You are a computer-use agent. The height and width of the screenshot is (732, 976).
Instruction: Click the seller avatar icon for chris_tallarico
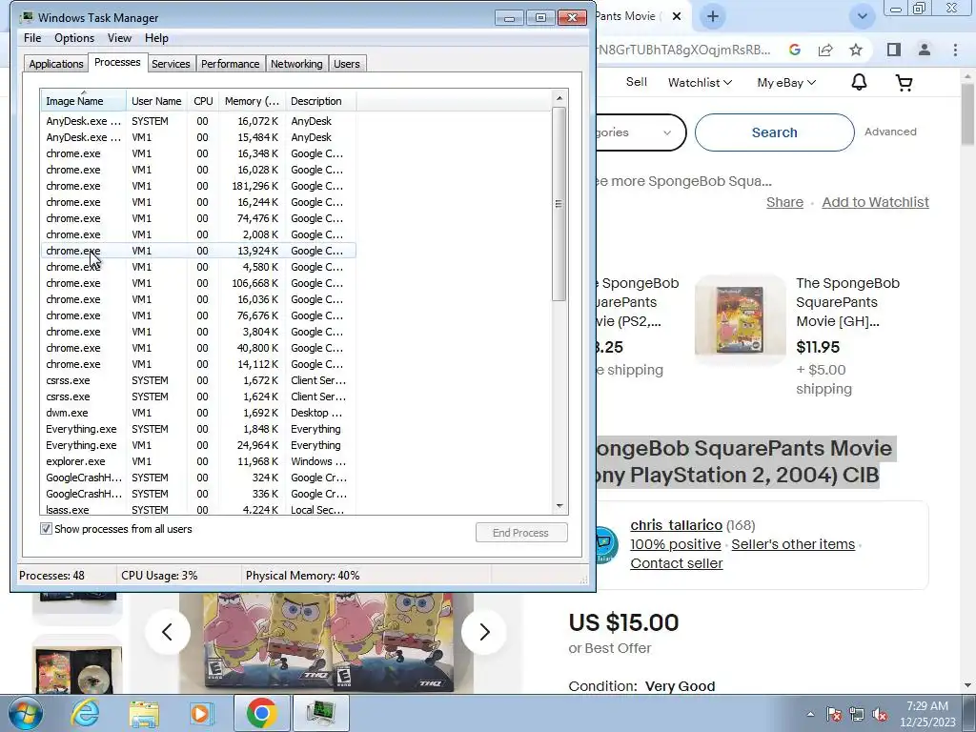(x=607, y=544)
